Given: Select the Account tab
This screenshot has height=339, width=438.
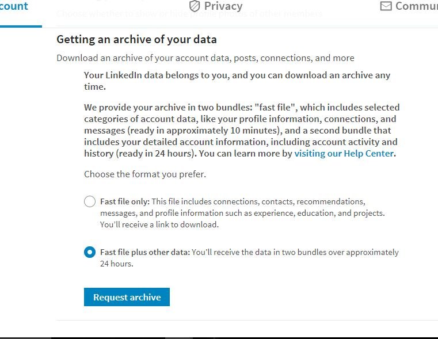Looking at the screenshot, I should pyautogui.click(x=14, y=6).
